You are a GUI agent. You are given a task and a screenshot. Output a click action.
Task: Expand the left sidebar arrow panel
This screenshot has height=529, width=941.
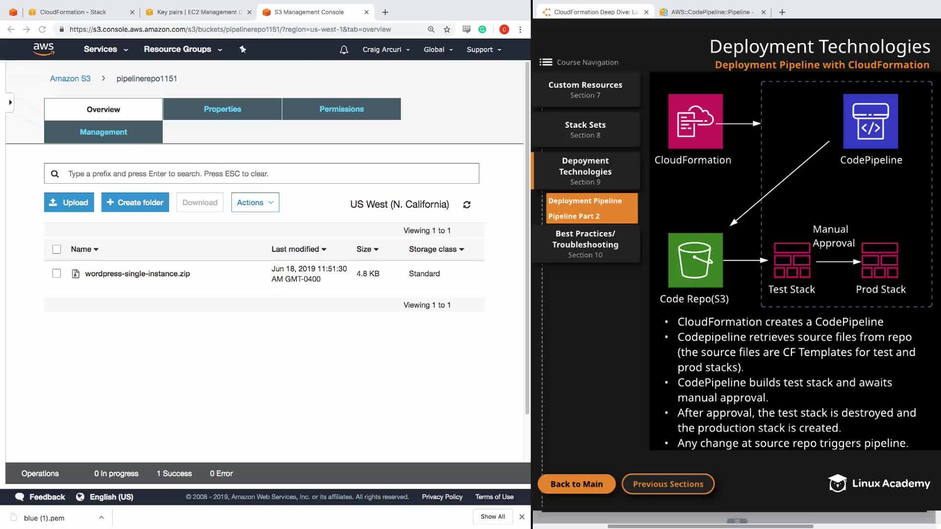(10, 102)
